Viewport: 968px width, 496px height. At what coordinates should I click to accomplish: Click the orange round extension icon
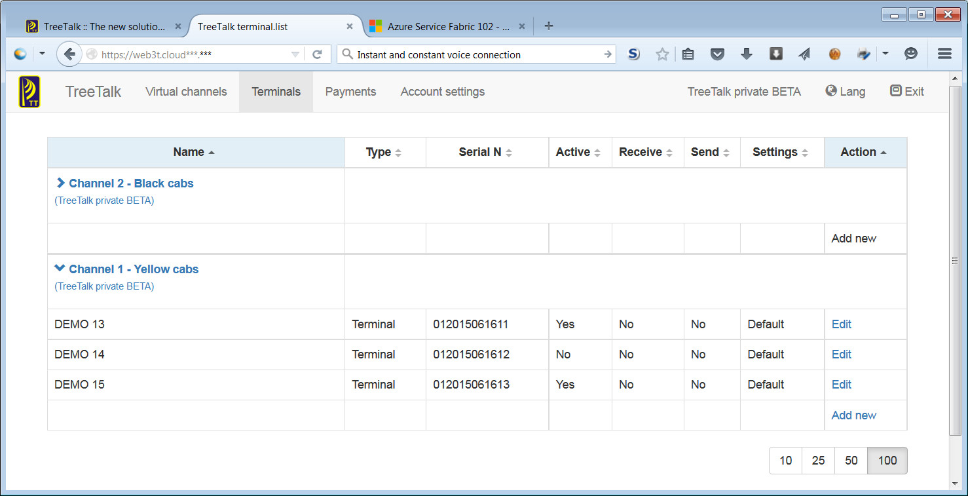(x=834, y=54)
